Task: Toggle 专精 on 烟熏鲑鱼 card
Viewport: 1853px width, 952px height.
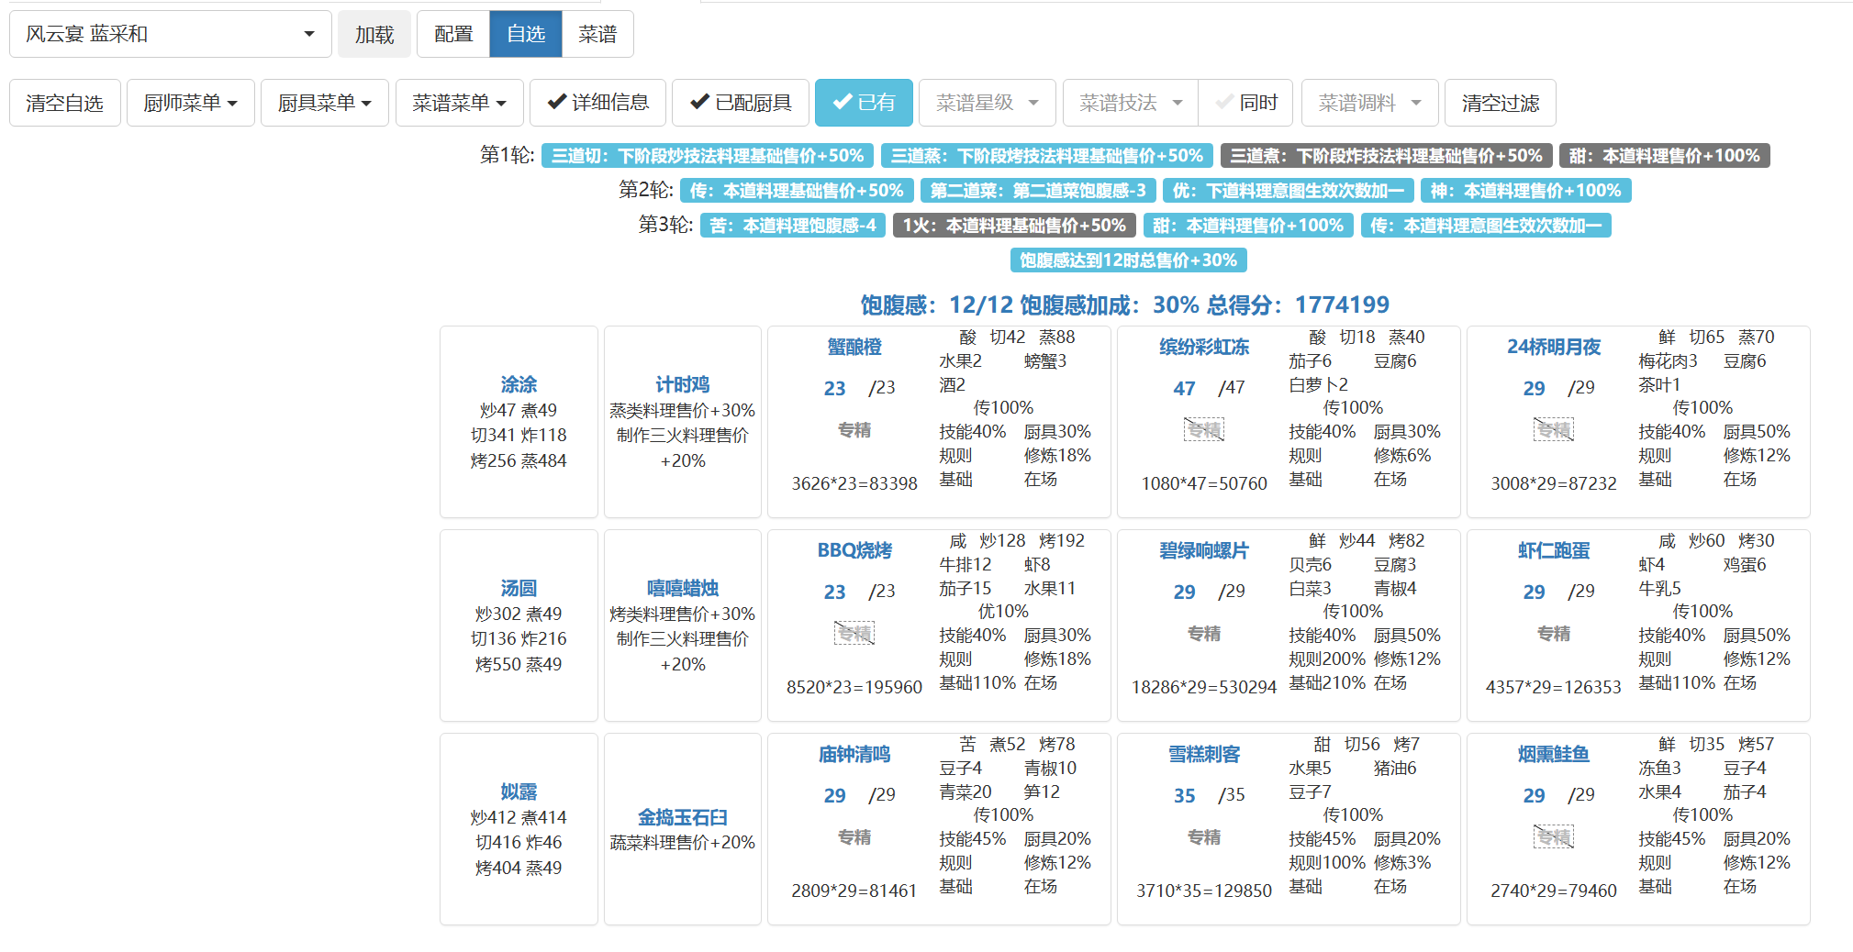Action: pyautogui.click(x=1554, y=837)
